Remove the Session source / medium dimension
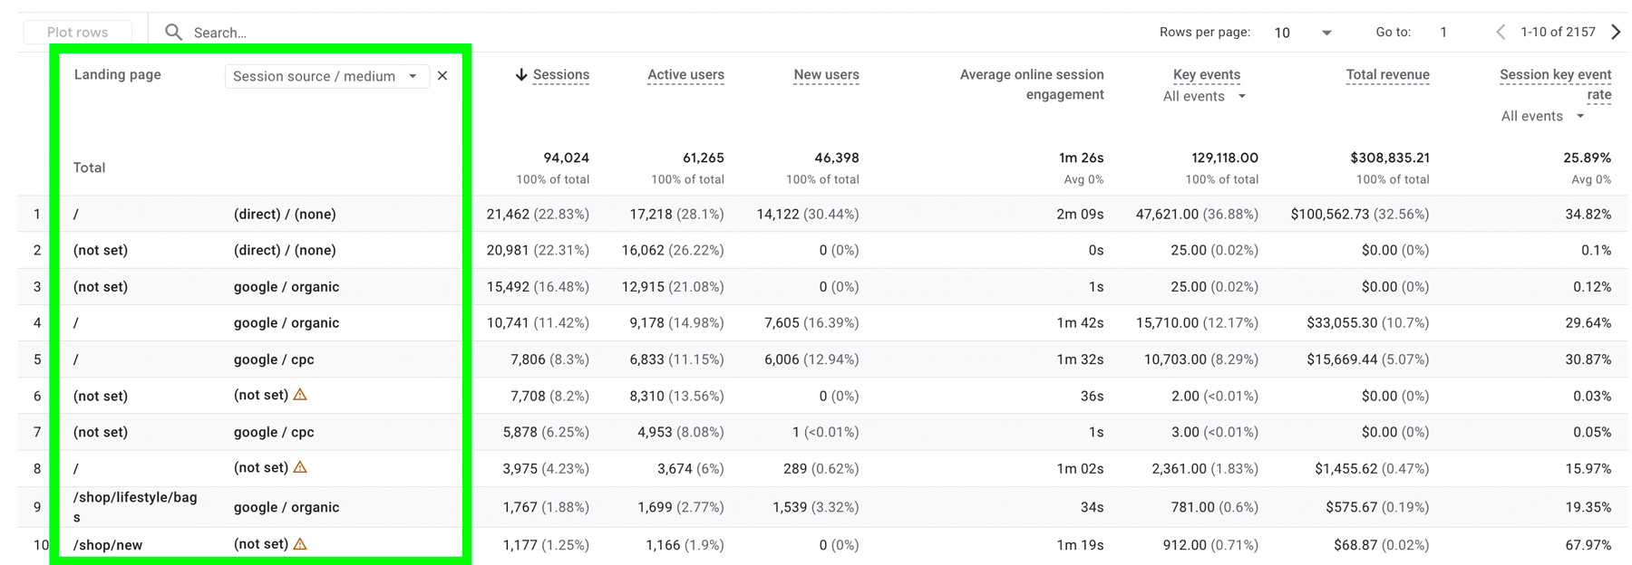1632x565 pixels. pyautogui.click(x=442, y=76)
